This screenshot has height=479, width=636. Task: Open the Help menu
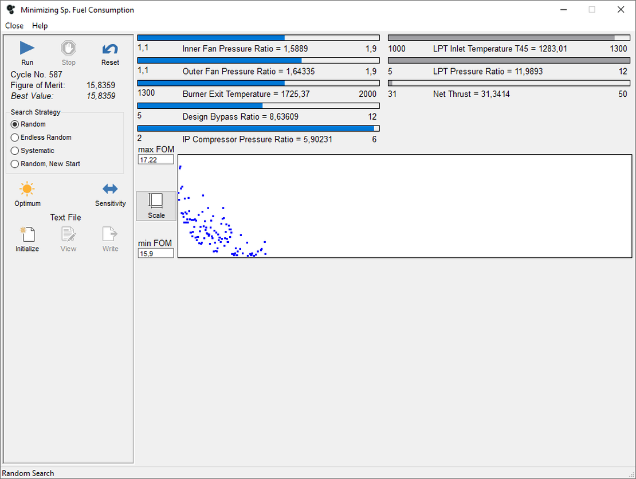(40, 26)
